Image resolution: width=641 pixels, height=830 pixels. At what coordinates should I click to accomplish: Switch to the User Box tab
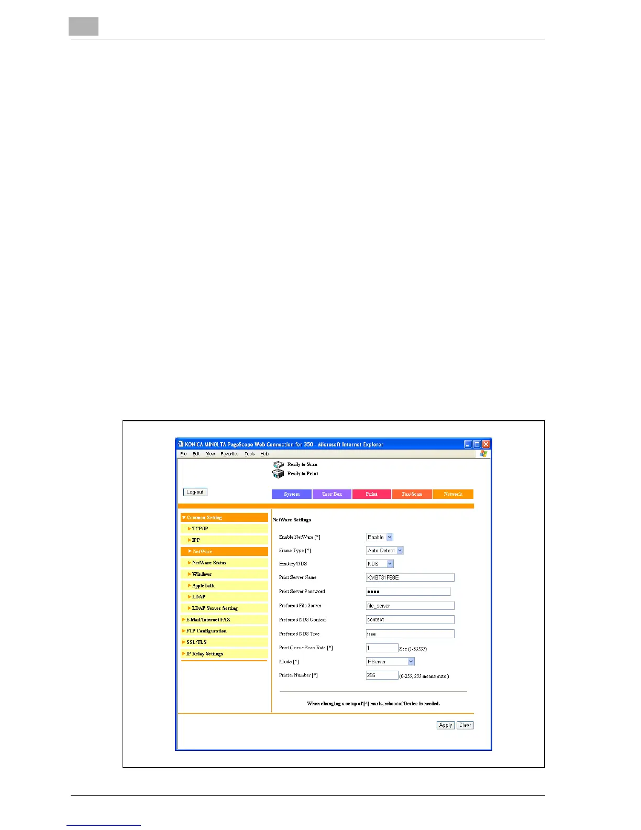(332, 494)
